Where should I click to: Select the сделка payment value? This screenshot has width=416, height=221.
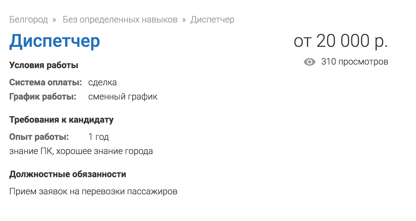(103, 82)
